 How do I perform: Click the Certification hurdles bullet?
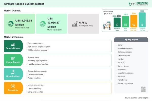click(35, 74)
